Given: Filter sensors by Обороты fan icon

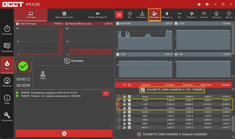Looking at the screenshot, I should 192,14.
